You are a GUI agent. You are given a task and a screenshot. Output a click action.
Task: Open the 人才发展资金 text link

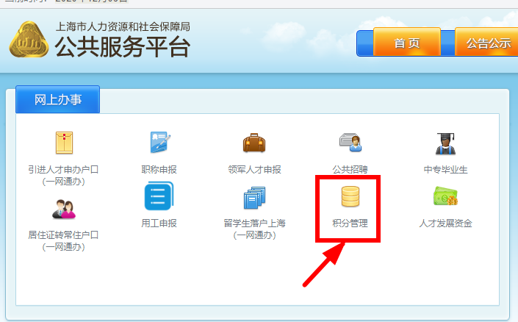[x=445, y=223]
